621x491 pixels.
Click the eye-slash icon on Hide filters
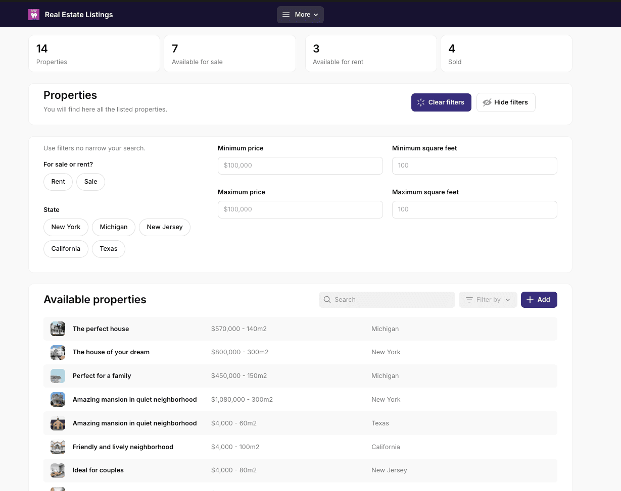click(487, 102)
